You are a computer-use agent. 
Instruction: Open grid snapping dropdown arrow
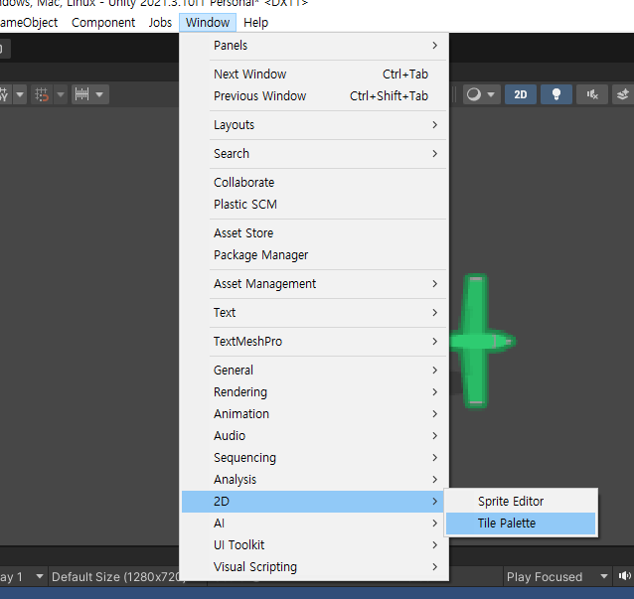pyautogui.click(x=61, y=94)
